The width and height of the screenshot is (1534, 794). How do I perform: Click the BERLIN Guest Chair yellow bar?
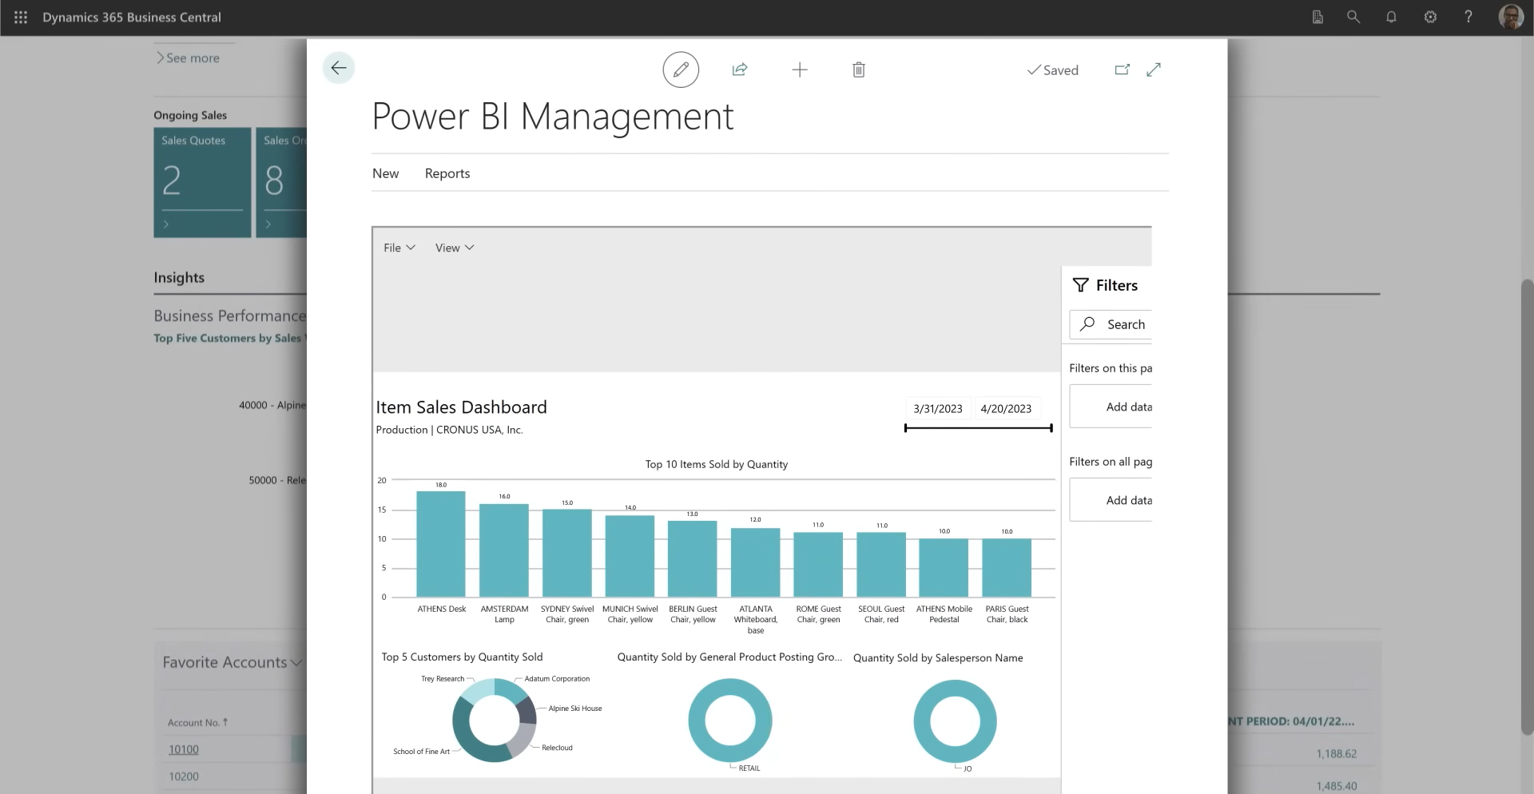[693, 559]
